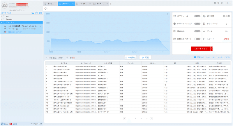The width and height of the screenshot is (233, 126).
Task: Switch to the レシピの... tab
Action: click(83, 4)
